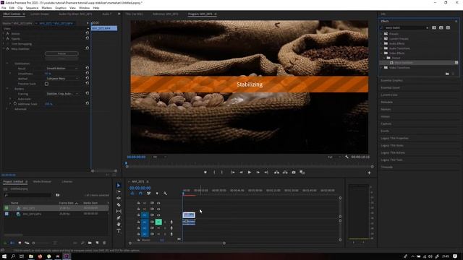Viewport: 463px width, 260px height.
Task: Play the Program monitor preview
Action: 250,173
